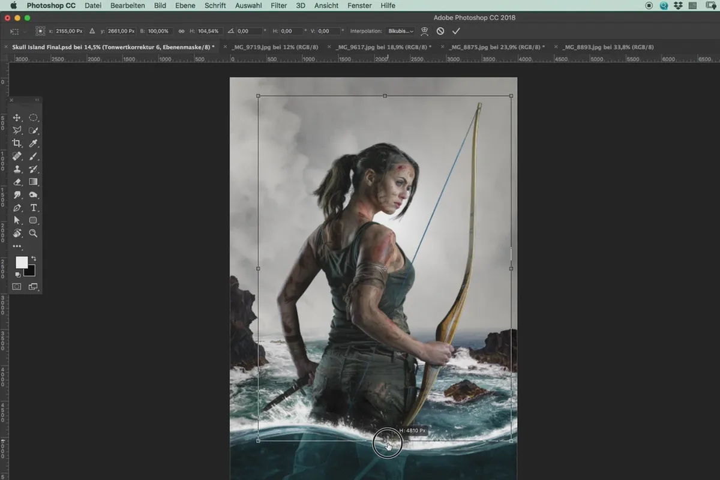Viewport: 720px width, 480px height.
Task: Toggle Quick Mask mode
Action: [x=17, y=287]
